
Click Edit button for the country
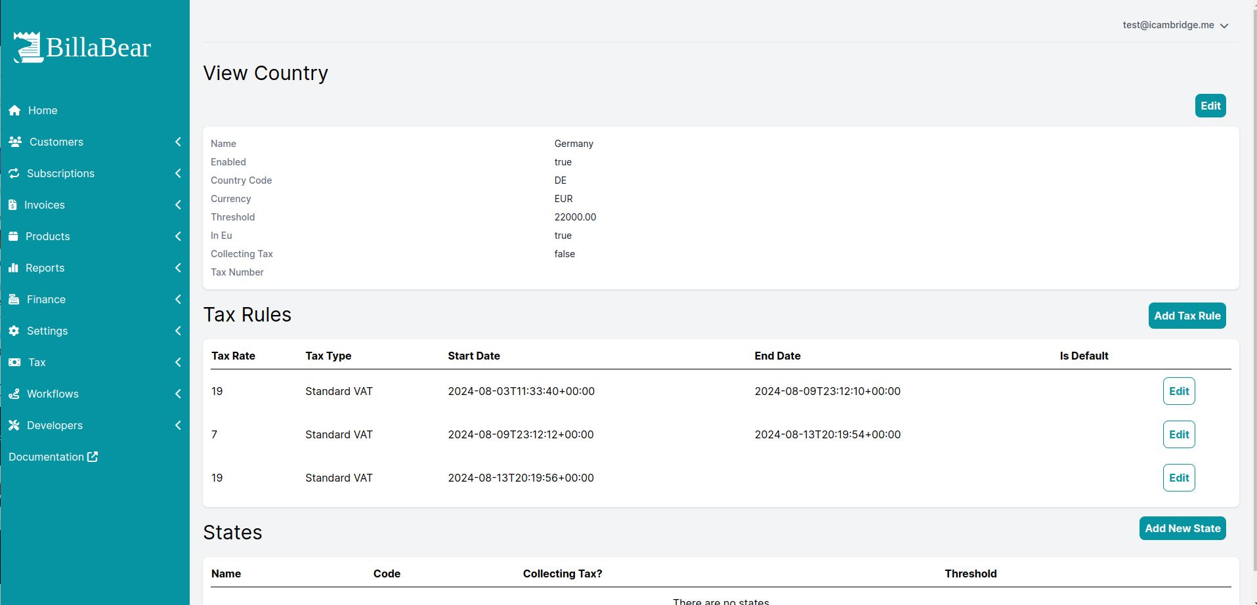tap(1210, 106)
